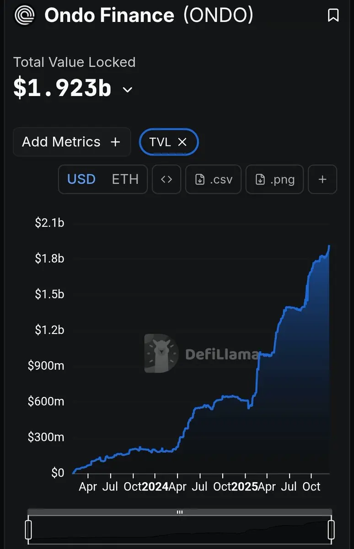The image size is (354, 549).
Task: Click the range slider top grip bar
Action: click(x=180, y=512)
